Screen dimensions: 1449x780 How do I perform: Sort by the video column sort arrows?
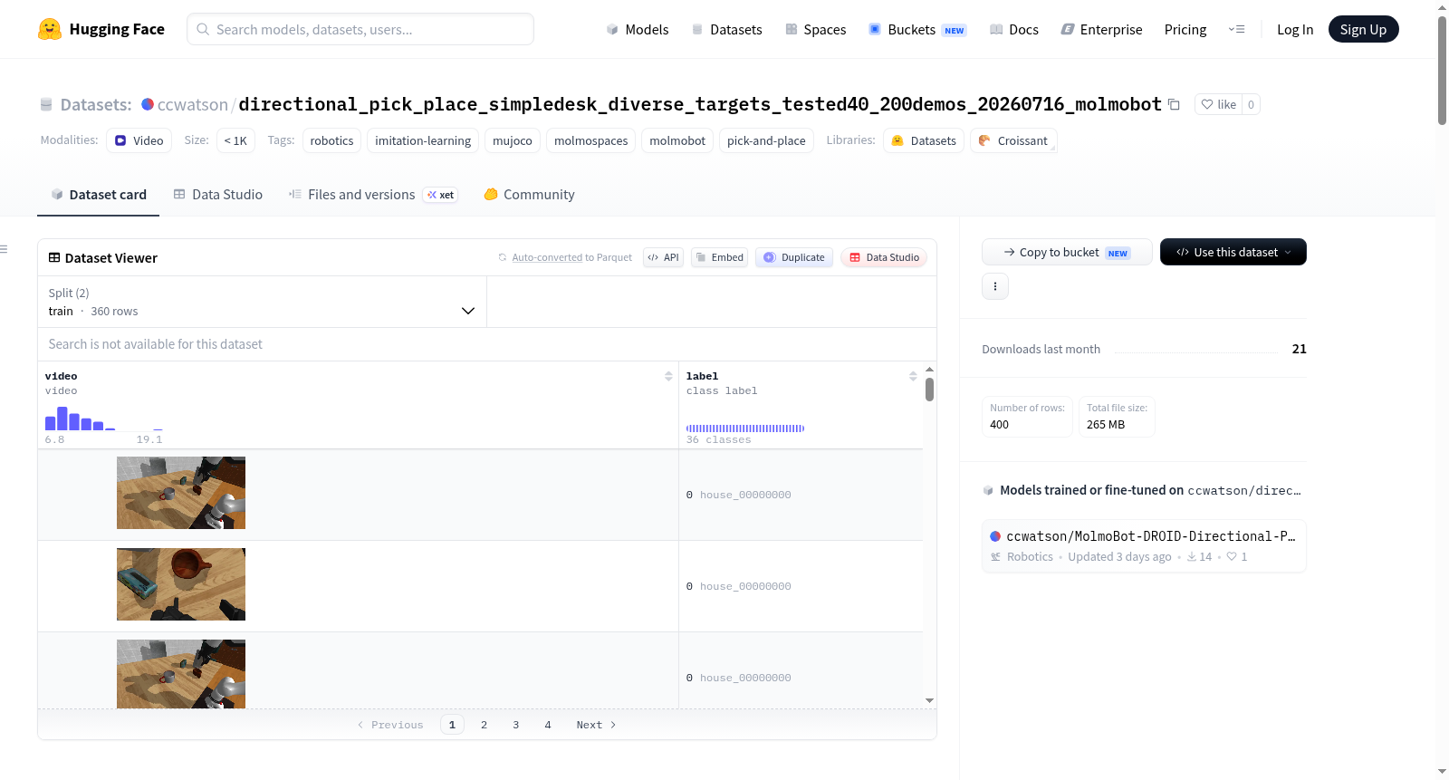(x=668, y=376)
